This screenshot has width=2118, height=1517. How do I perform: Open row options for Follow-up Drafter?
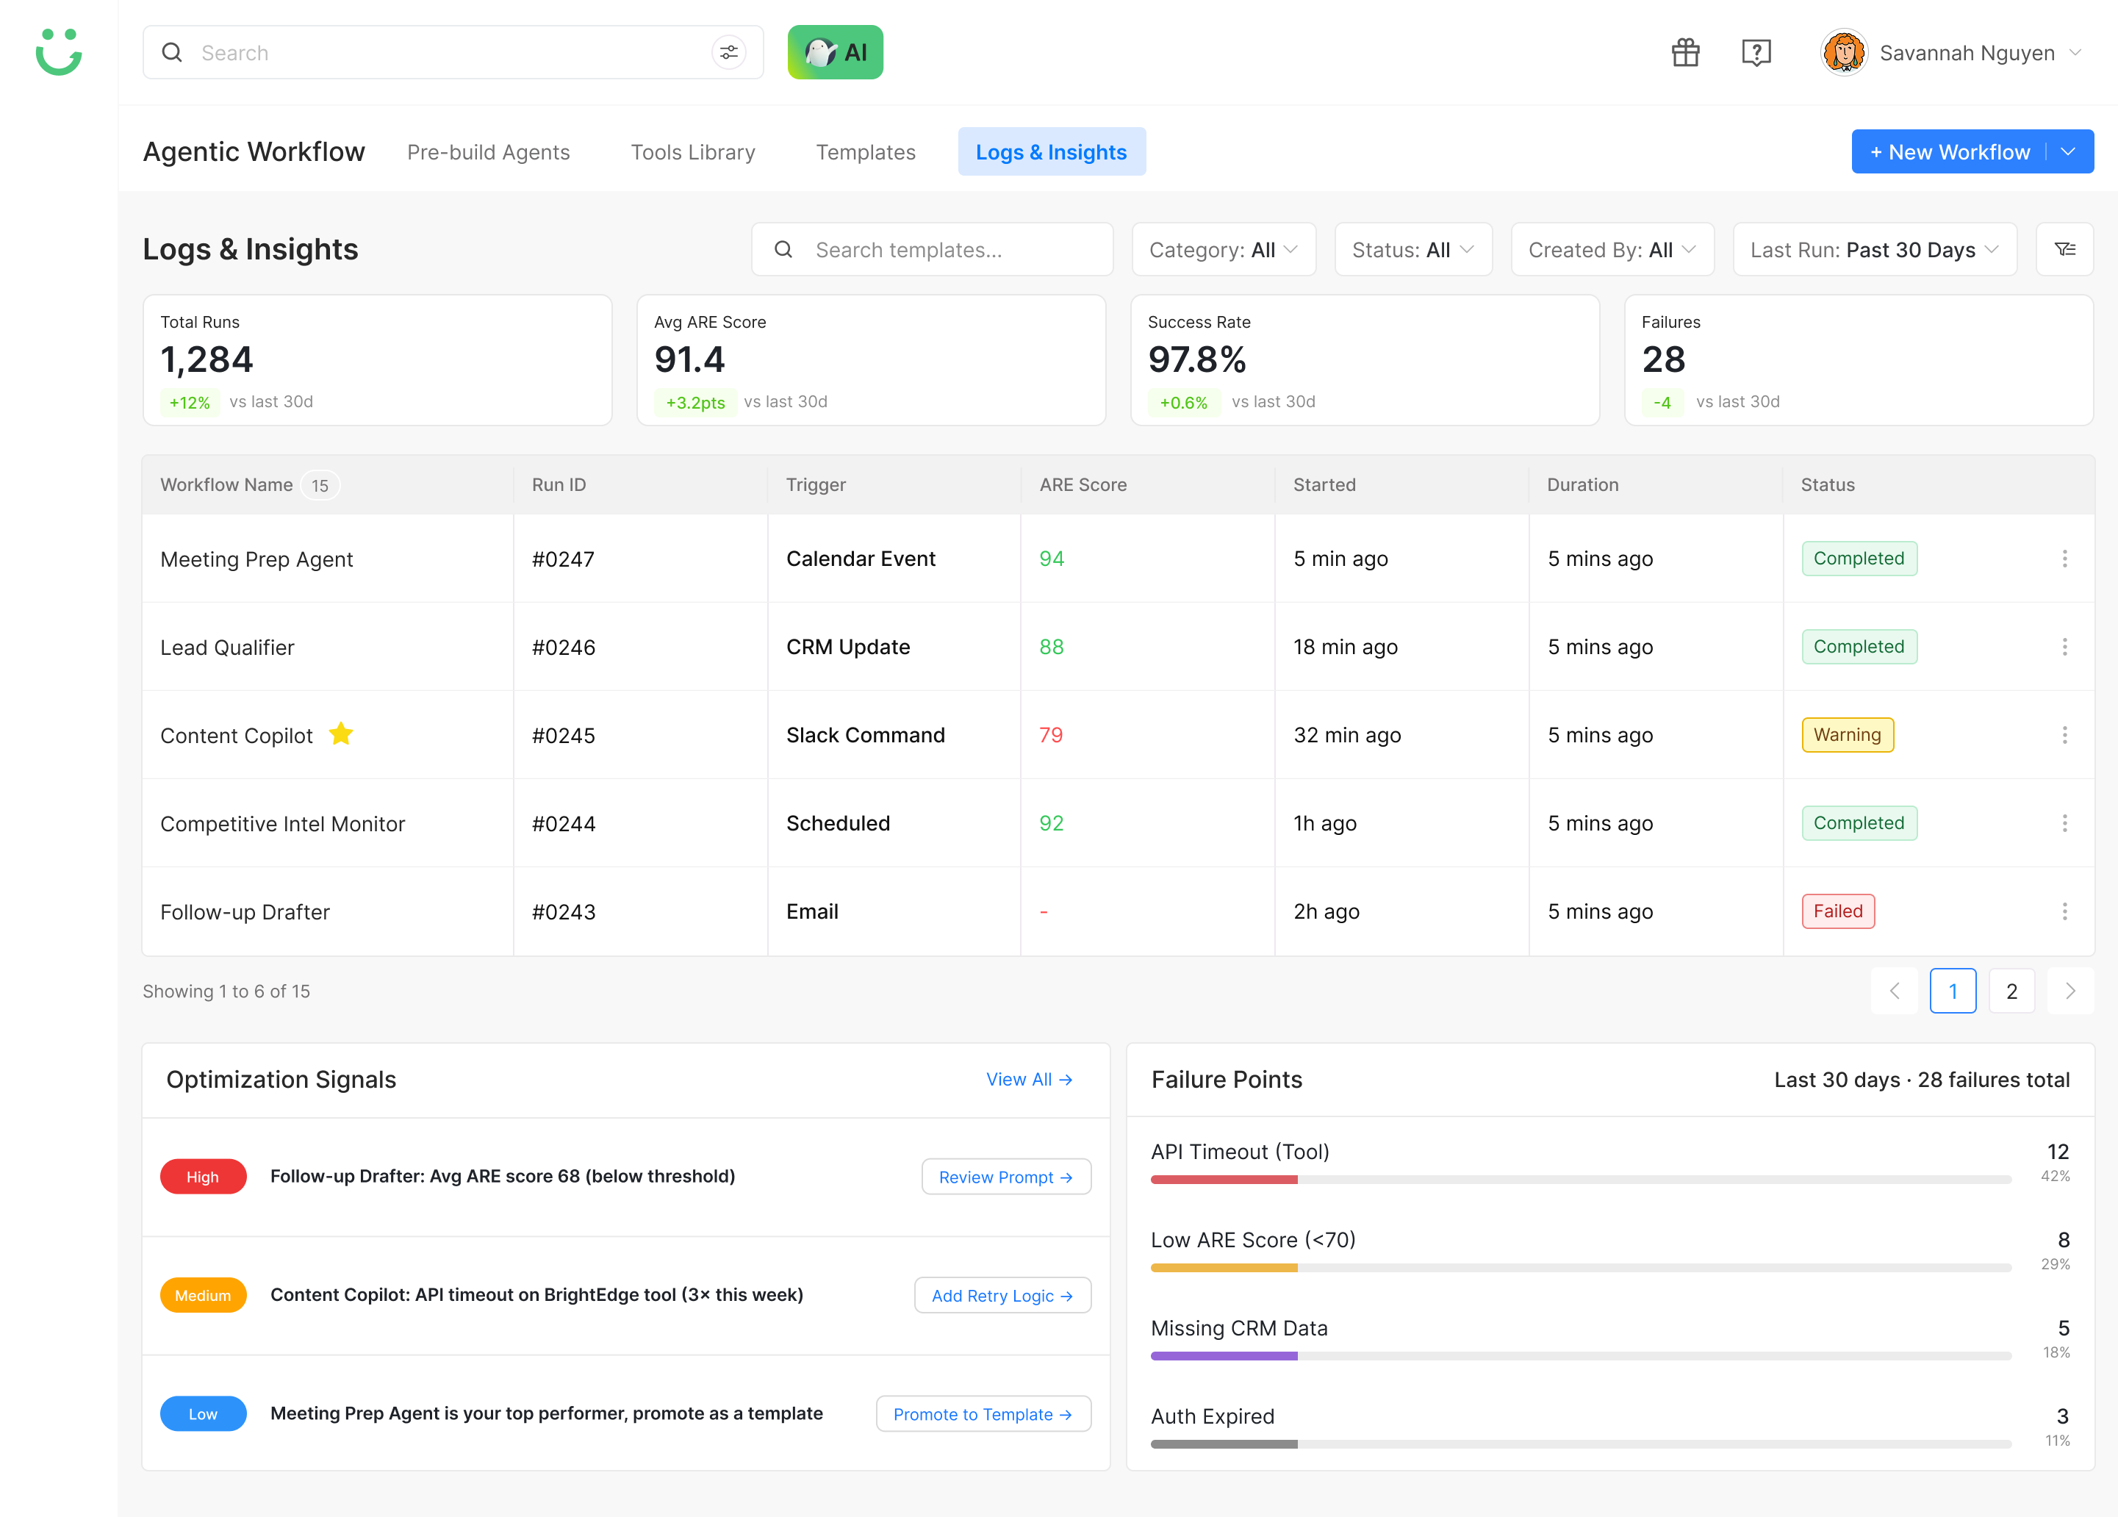pos(2065,911)
